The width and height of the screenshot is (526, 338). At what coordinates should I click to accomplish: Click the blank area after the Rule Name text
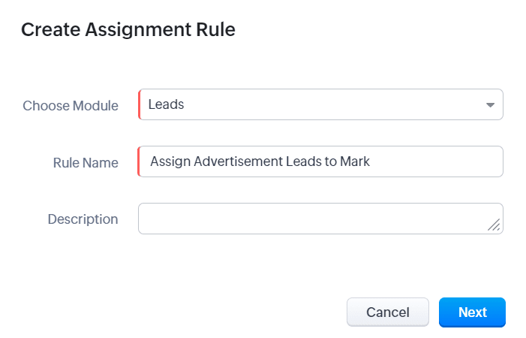click(436, 161)
